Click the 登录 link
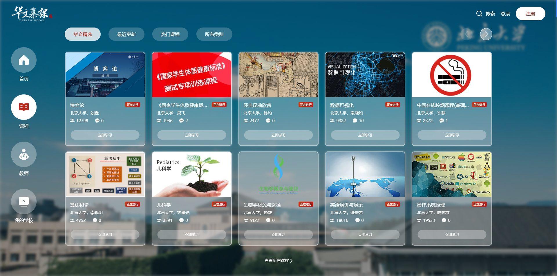Image resolution: width=557 pixels, height=276 pixels. pyautogui.click(x=505, y=14)
